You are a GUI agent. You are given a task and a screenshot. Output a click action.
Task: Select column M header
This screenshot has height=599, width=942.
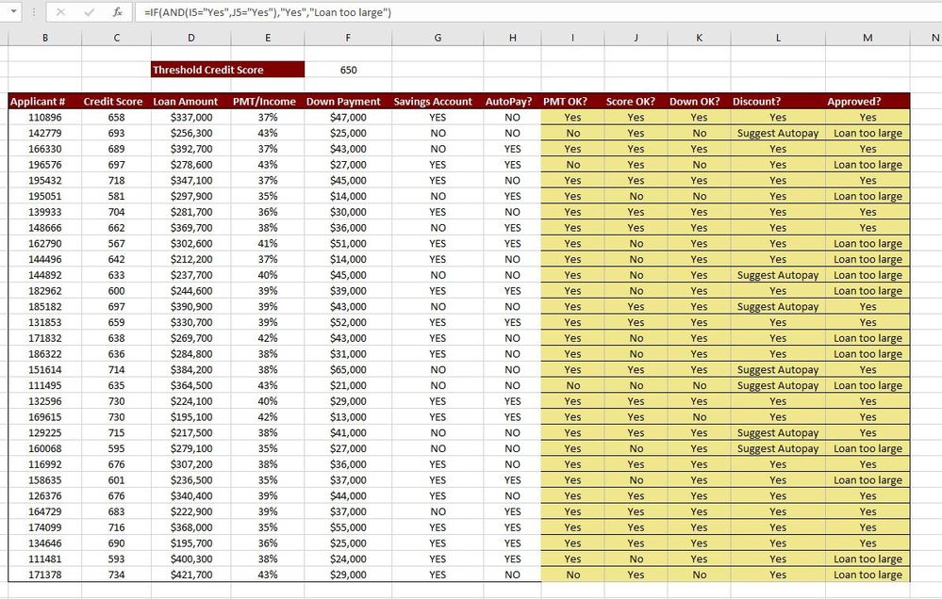coord(867,38)
